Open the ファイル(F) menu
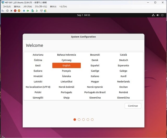 7,7
